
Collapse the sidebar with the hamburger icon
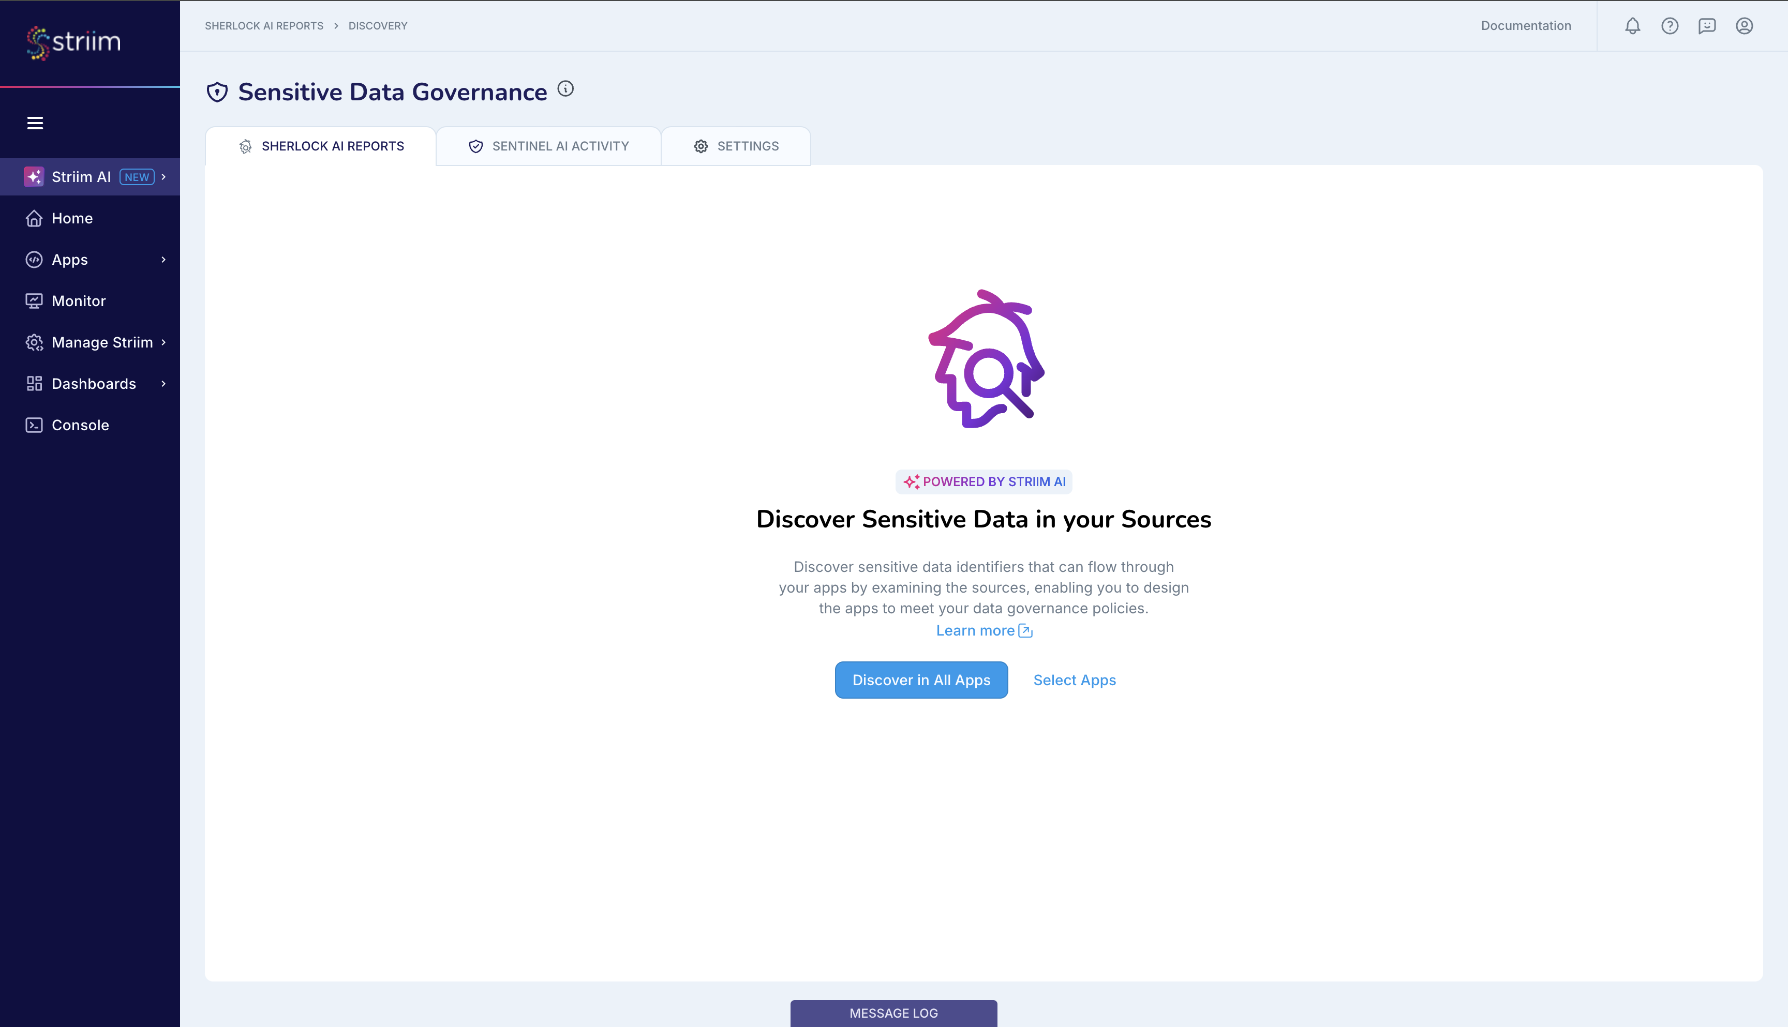pos(35,123)
